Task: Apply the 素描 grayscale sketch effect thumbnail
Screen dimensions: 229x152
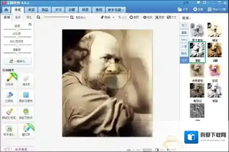Action: coord(215,90)
